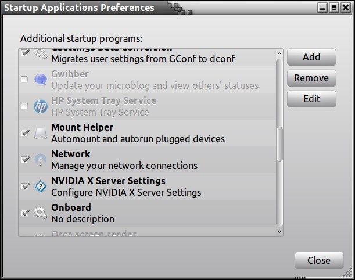Enable the Gwibber startup checkbox

(x=24, y=80)
